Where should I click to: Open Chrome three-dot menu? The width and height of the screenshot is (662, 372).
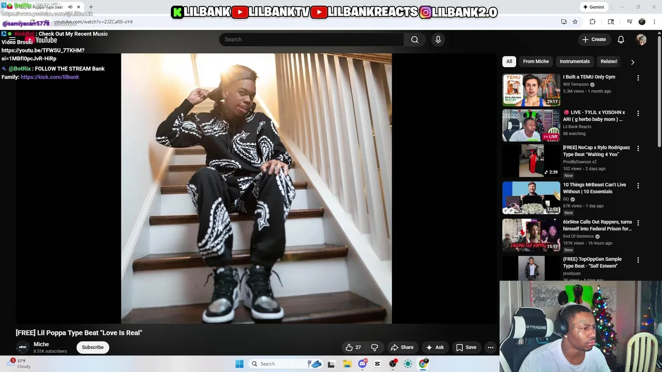pos(655,22)
